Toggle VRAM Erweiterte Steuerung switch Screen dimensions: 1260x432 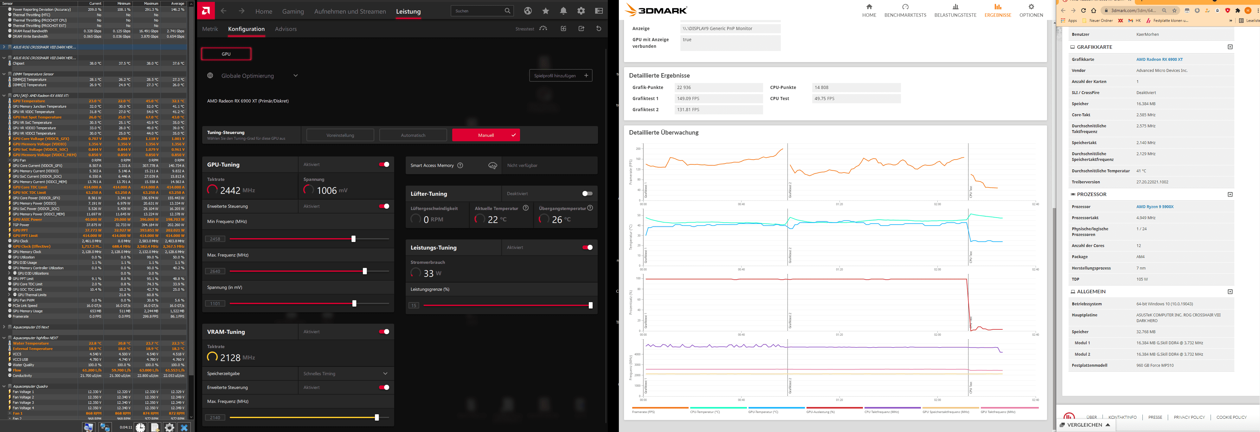click(384, 387)
